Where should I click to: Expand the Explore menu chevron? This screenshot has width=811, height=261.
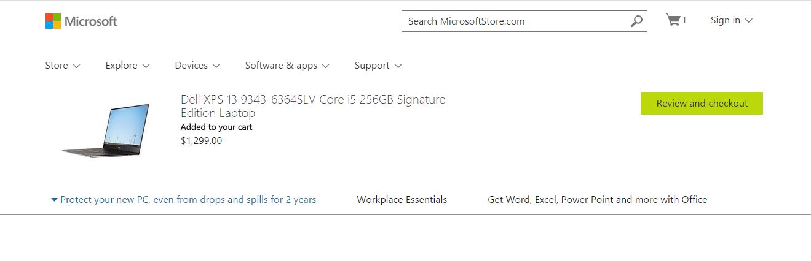point(146,66)
